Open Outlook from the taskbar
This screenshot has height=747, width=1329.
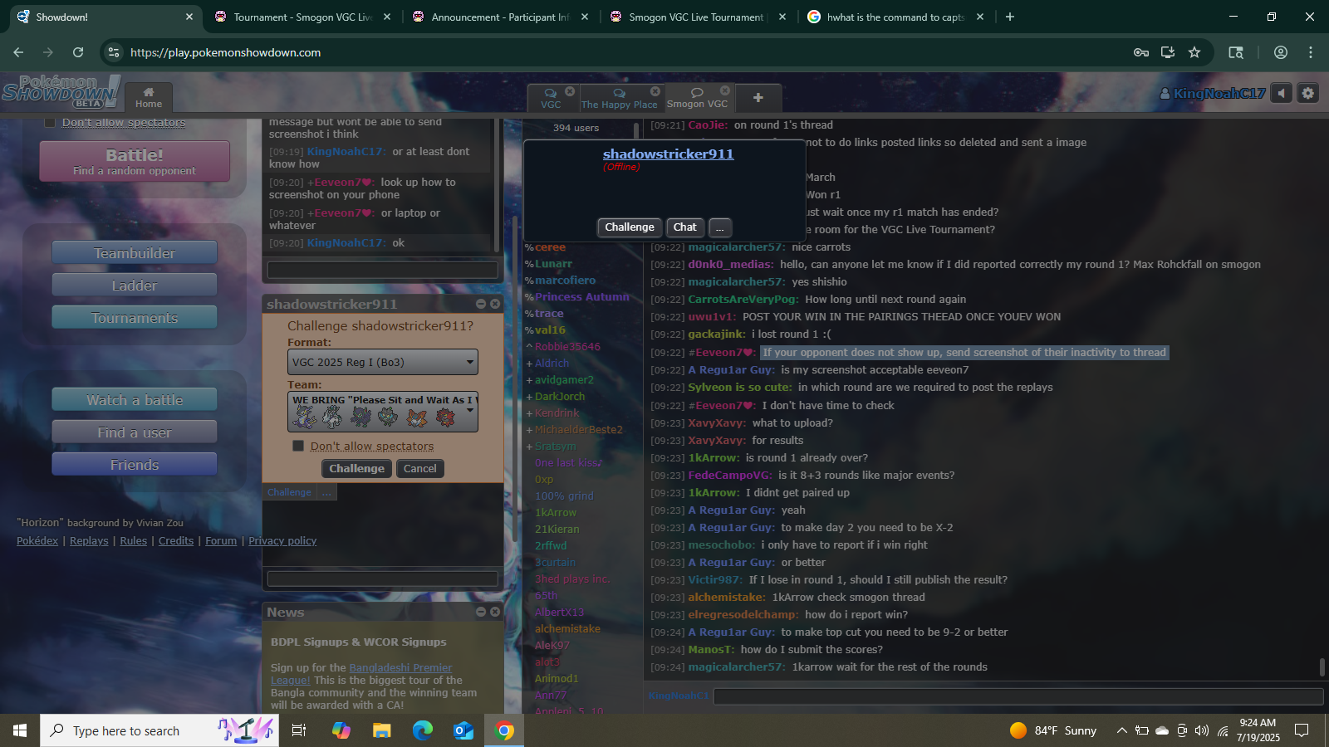pyautogui.click(x=463, y=730)
